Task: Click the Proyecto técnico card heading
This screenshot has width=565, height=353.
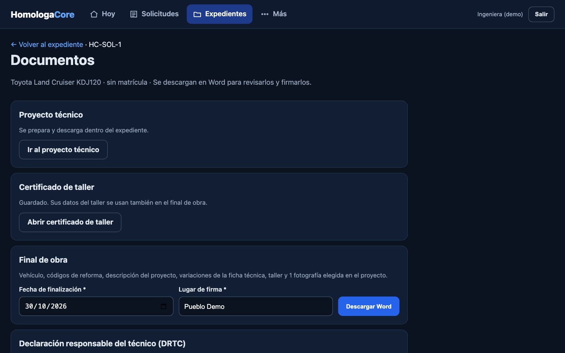Action: 51,115
